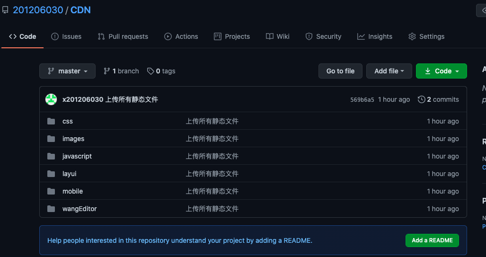Open the mobile folder
This screenshot has width=486, height=257.
(x=72, y=191)
